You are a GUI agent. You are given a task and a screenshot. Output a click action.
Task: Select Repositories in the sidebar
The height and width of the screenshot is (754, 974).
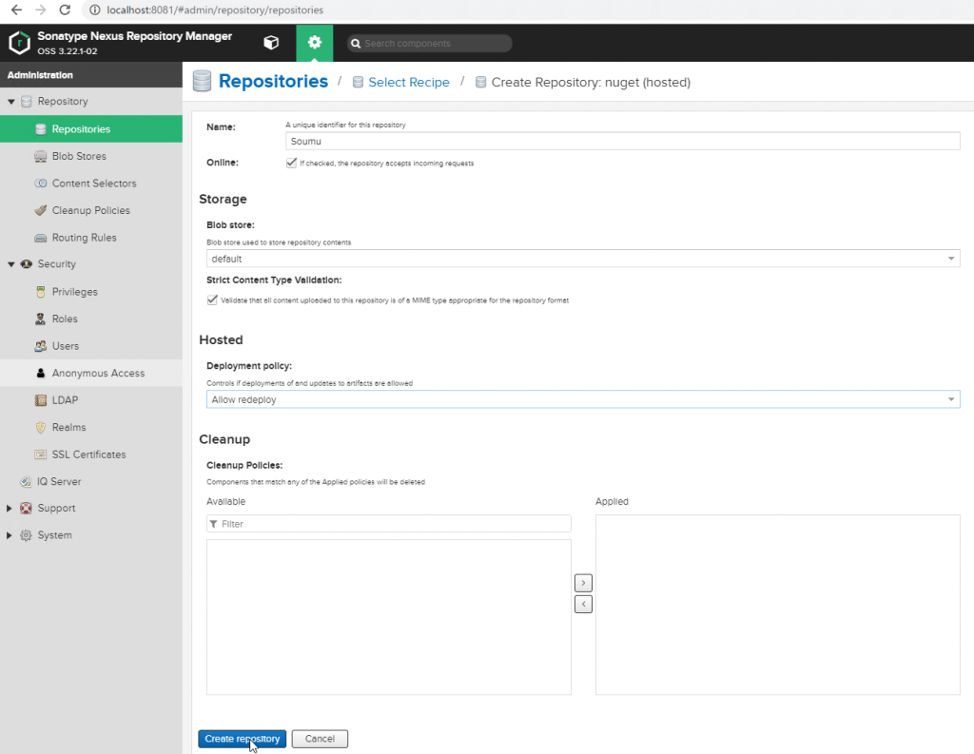pyautogui.click(x=91, y=128)
